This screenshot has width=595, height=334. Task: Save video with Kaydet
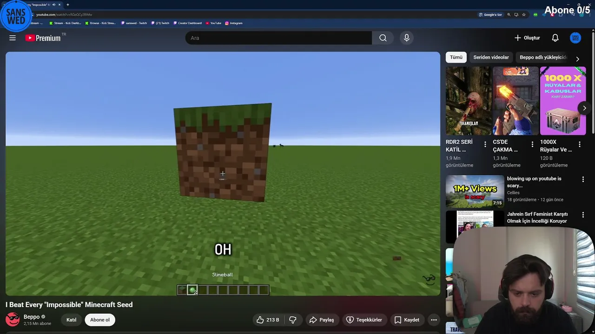pyautogui.click(x=407, y=320)
